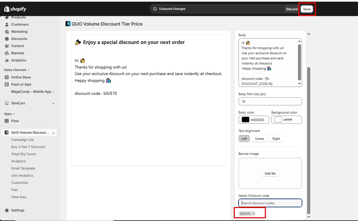Save the unsaved changes
The image size is (358, 221).
(x=307, y=9)
